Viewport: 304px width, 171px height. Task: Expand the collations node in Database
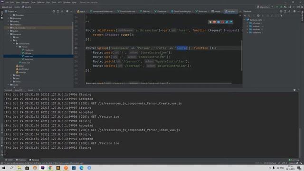(x=247, y=33)
